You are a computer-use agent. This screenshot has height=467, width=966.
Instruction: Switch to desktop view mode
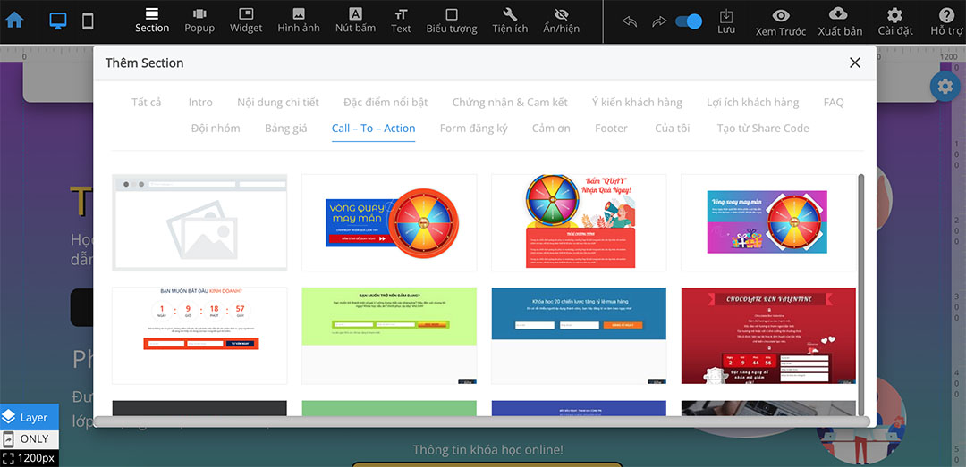pos(58,21)
